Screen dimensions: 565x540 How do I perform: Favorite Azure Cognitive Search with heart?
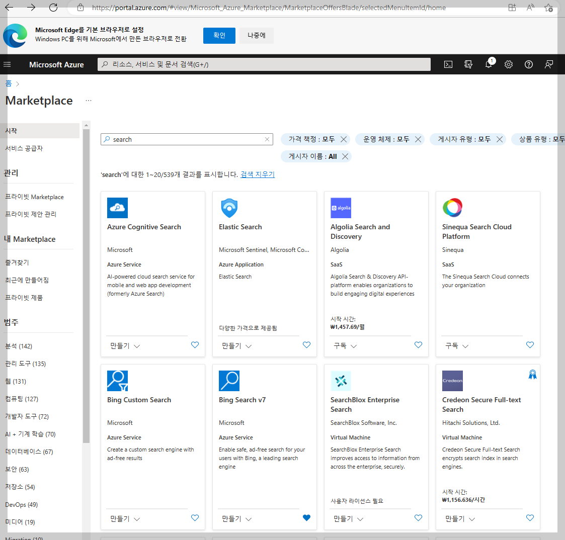pyautogui.click(x=195, y=345)
